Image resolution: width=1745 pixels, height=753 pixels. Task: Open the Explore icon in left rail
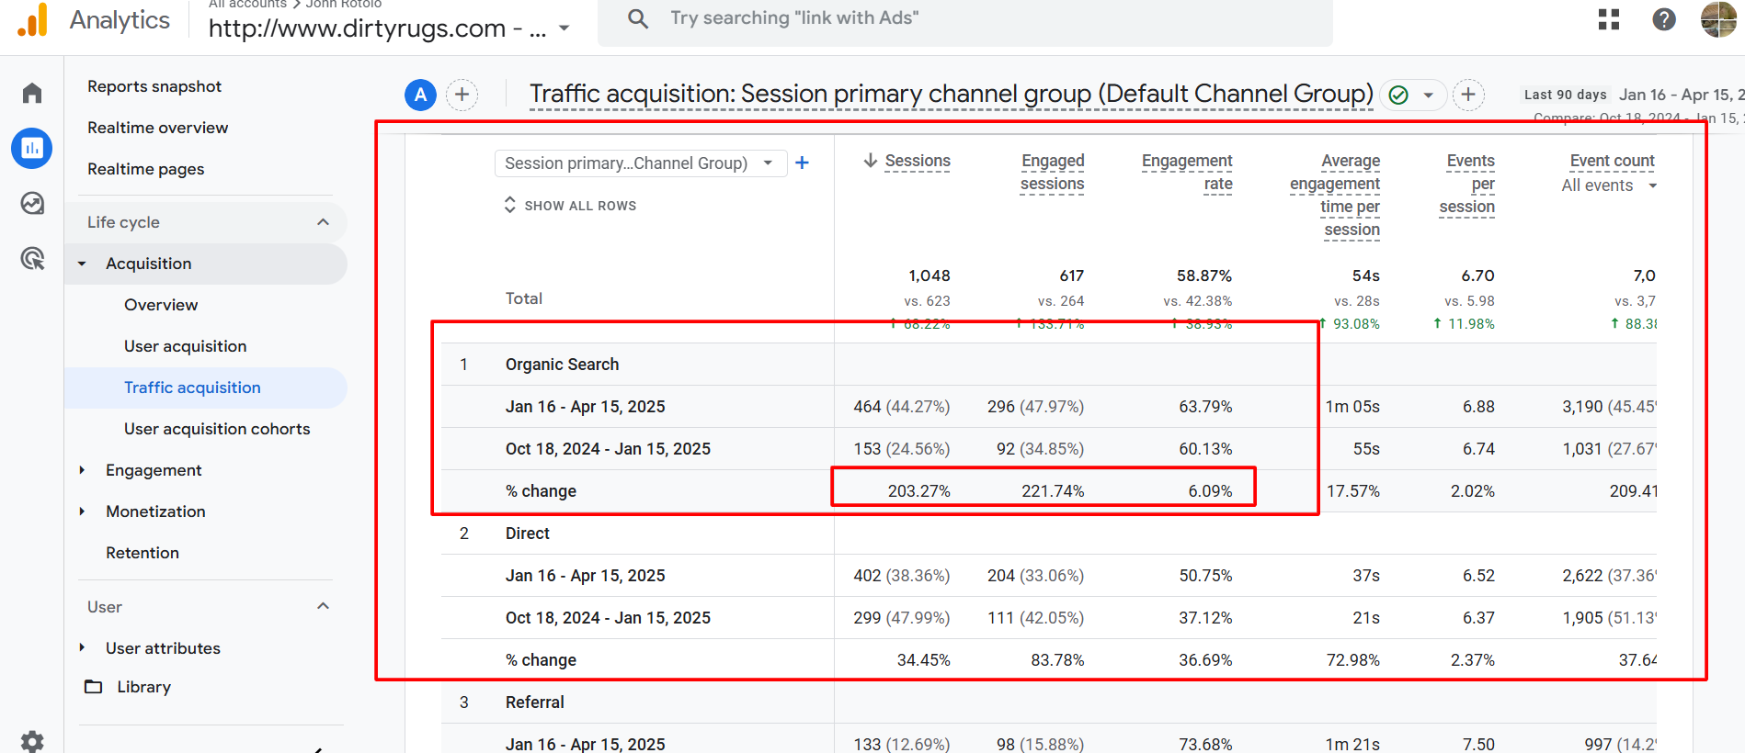(x=32, y=203)
